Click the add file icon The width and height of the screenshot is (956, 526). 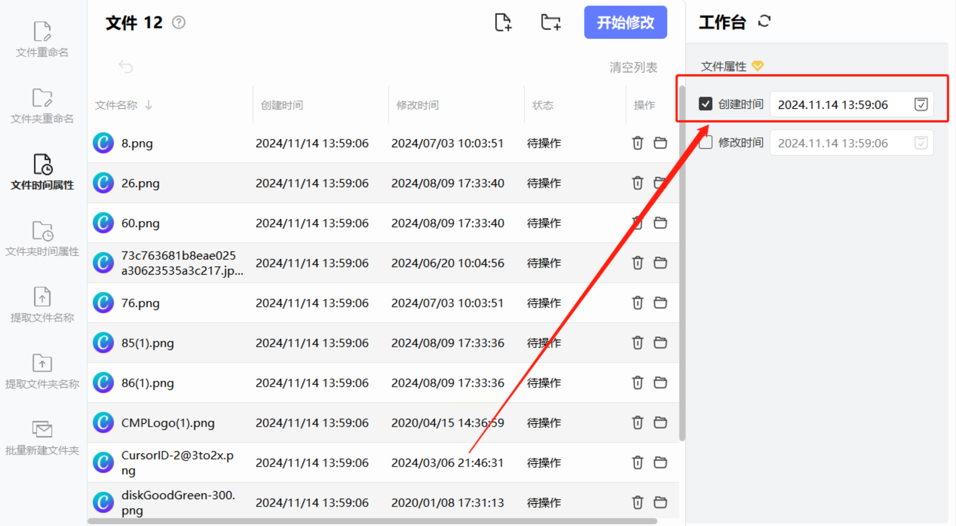[x=503, y=22]
